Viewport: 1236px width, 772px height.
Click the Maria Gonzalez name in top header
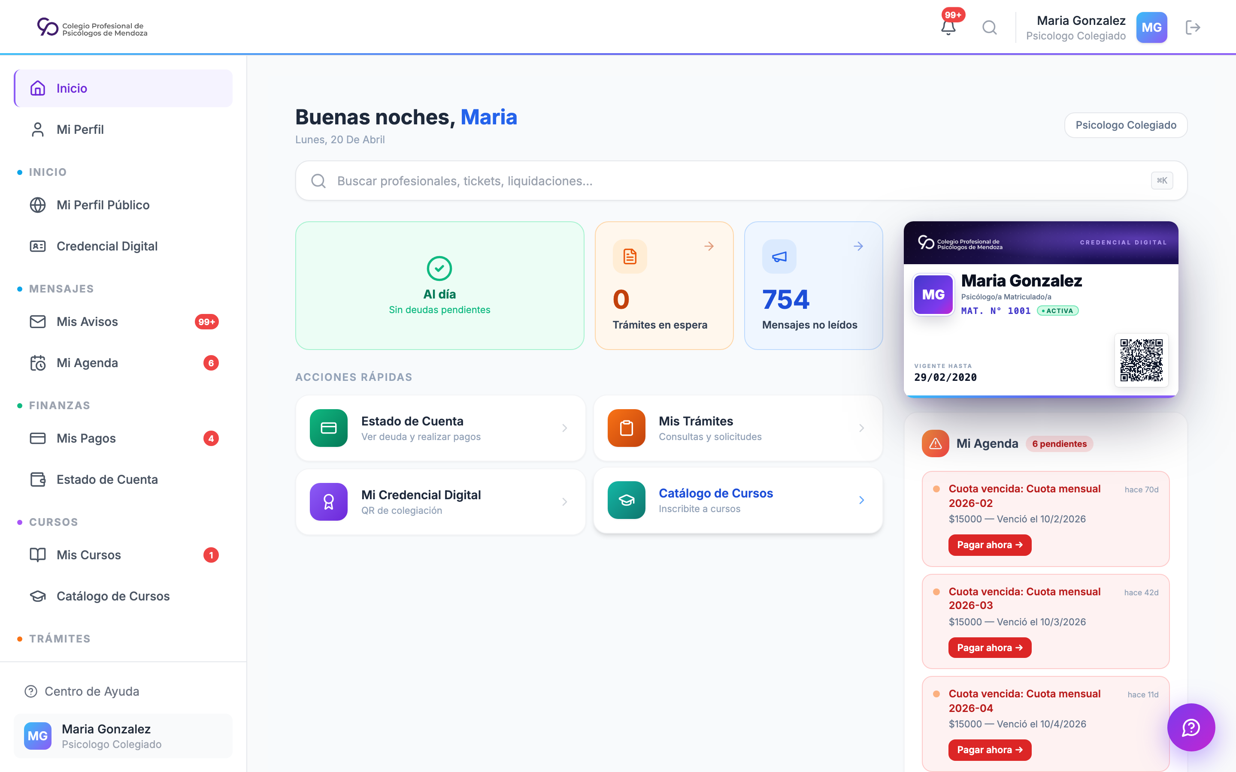tap(1081, 21)
